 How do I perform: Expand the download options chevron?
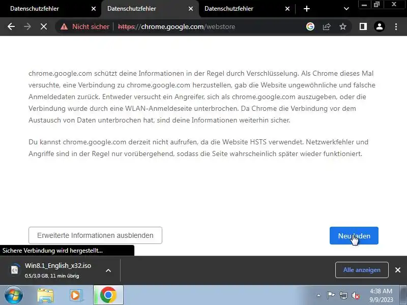pyautogui.click(x=108, y=270)
